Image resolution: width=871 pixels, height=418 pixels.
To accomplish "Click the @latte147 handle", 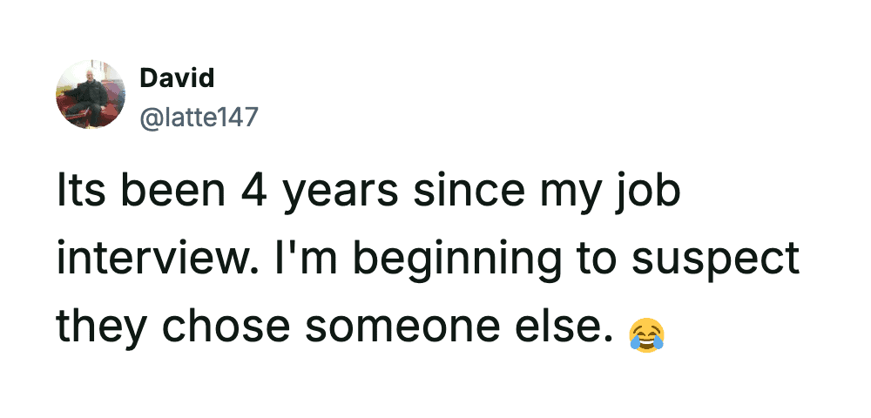I will pos(199,116).
